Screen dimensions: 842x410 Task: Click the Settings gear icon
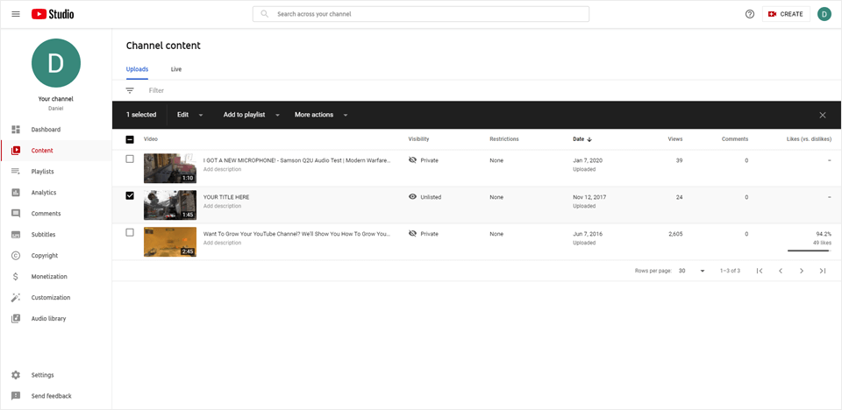point(16,375)
